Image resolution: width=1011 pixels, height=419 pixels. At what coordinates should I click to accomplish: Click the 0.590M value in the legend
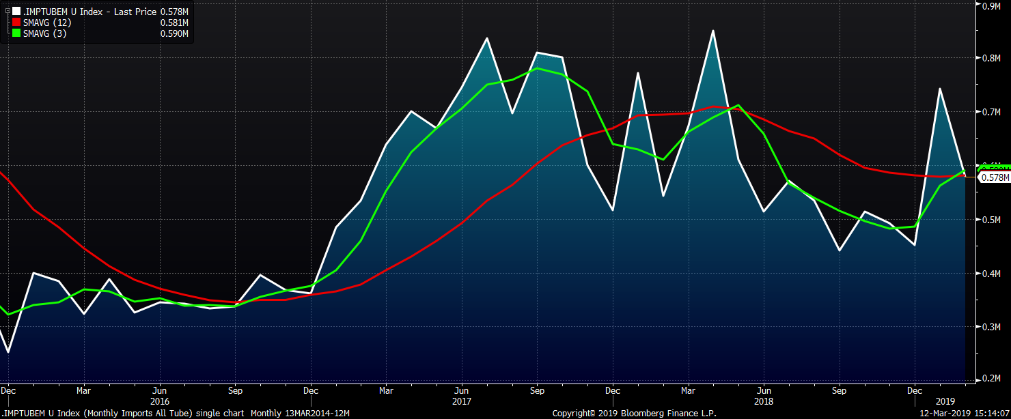click(174, 33)
